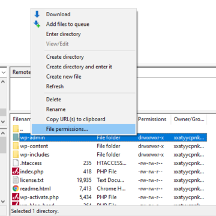
Task: Click Refresh in the context menu
Action: [x=55, y=86]
